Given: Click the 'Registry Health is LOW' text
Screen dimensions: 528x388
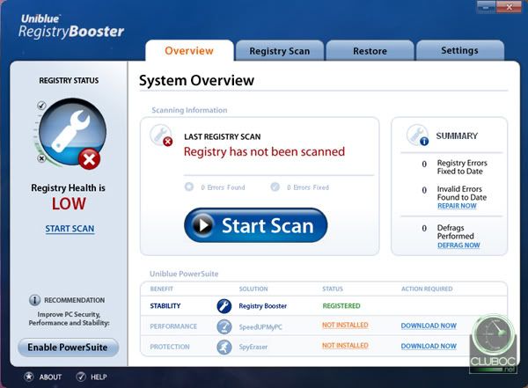Looking at the screenshot, I should pyautogui.click(x=69, y=197).
